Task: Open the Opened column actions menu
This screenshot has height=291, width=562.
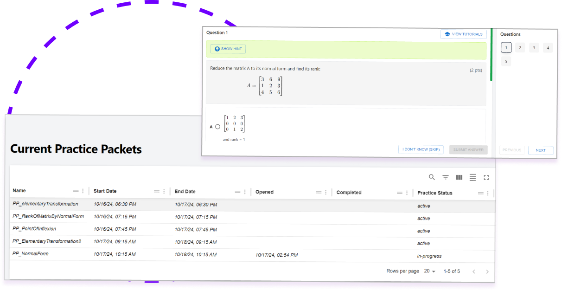Action: point(326,192)
